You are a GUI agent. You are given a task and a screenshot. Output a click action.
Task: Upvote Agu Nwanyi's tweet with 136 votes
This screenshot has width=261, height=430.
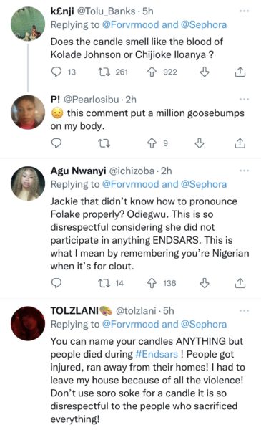(x=152, y=283)
